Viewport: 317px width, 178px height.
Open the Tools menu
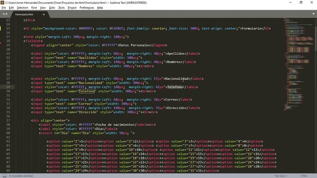point(61,8)
